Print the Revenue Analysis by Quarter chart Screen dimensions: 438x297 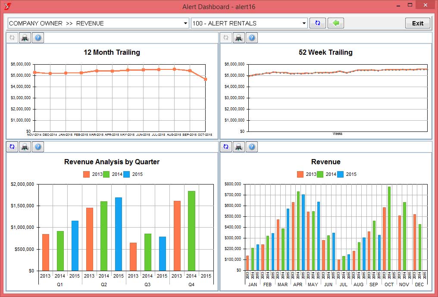pos(25,147)
